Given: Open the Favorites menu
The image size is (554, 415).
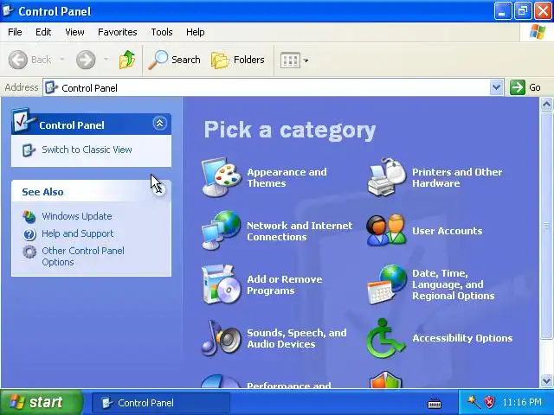Looking at the screenshot, I should pos(118,32).
